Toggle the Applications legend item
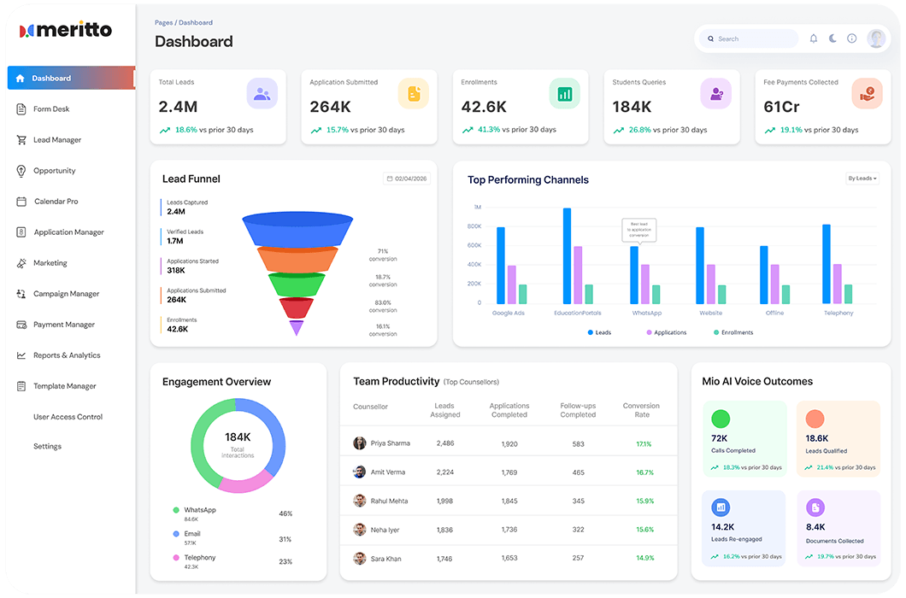Image resolution: width=906 pixels, height=598 pixels. pyautogui.click(x=667, y=332)
